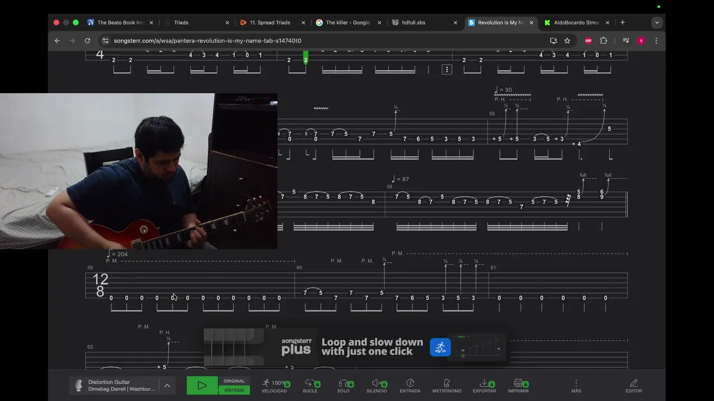714x401 pixels.
Task: Start playback with the green play button
Action: (202, 385)
